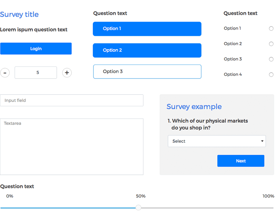Click the percentage slider handle at 50%
The height and width of the screenshot is (220, 275).
138,208
